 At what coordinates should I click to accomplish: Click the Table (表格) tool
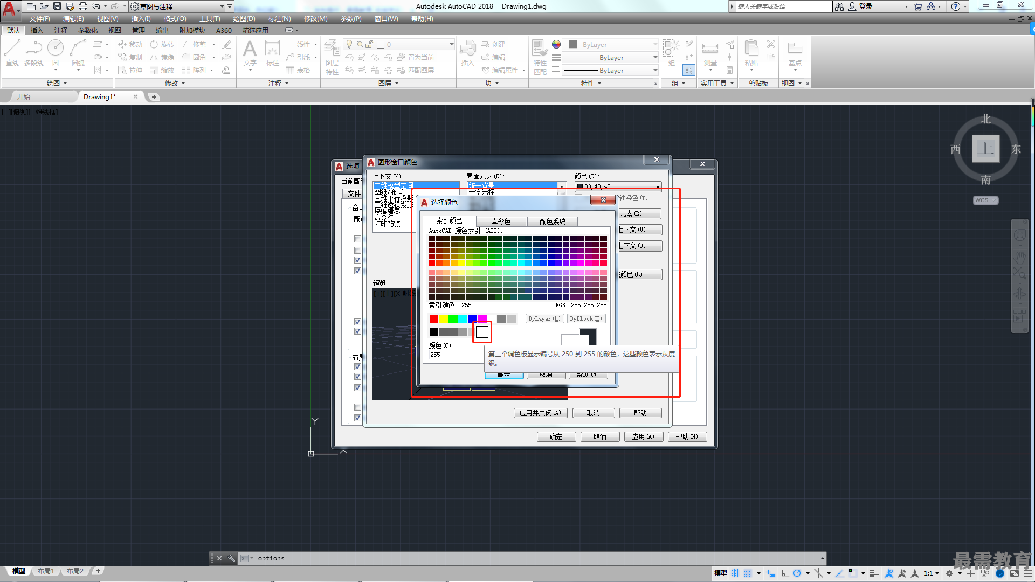pyautogui.click(x=298, y=71)
